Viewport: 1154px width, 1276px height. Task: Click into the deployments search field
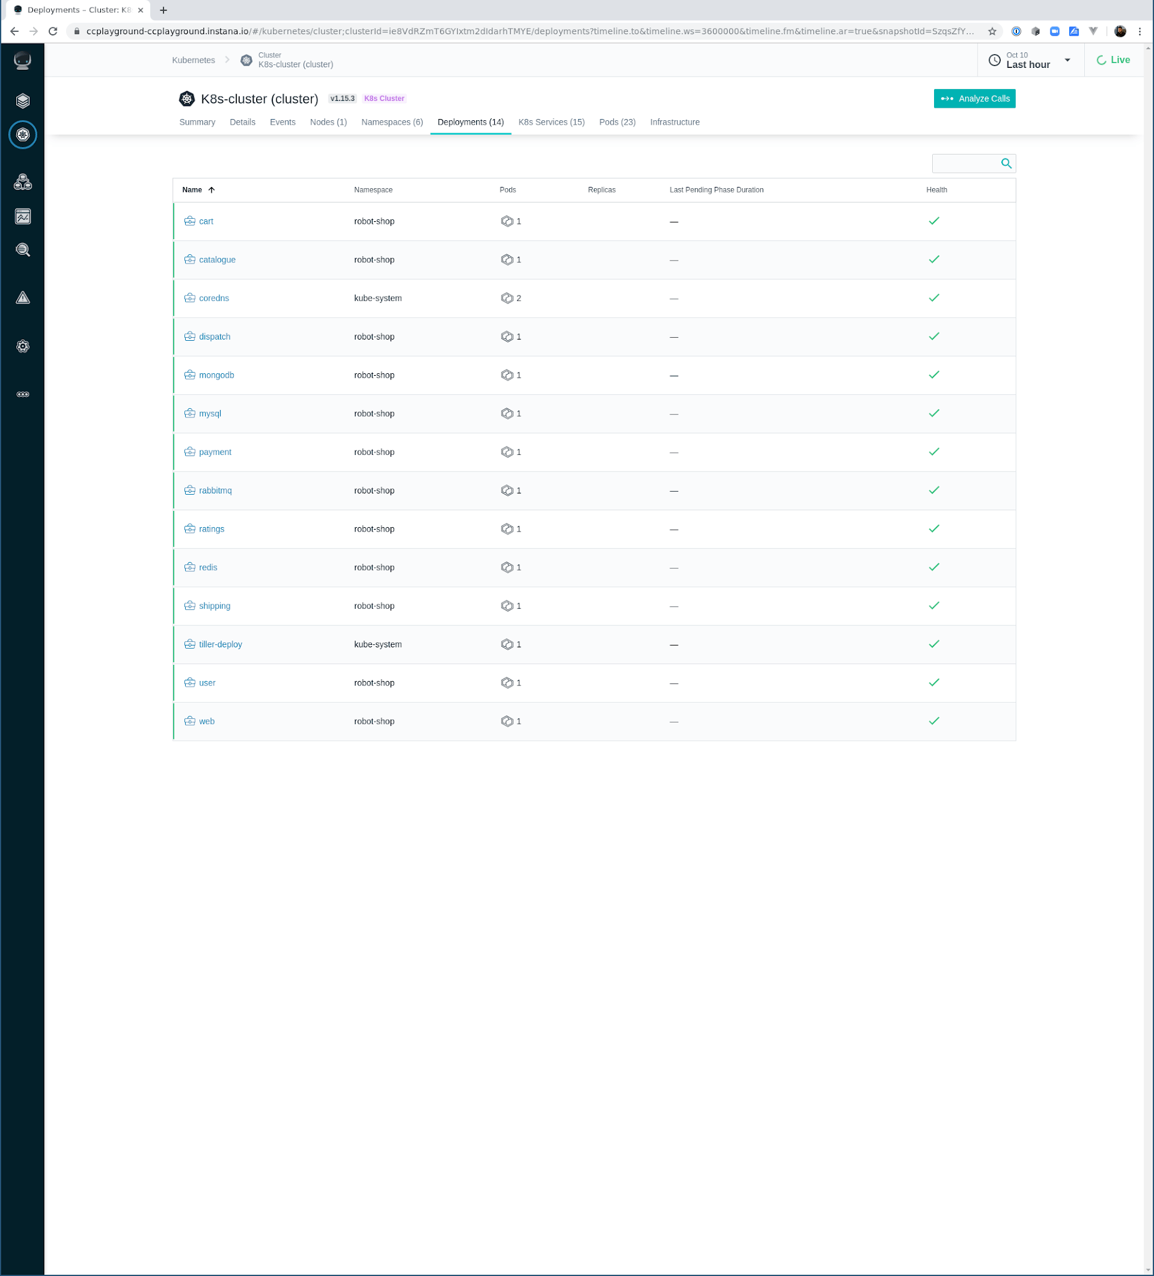pos(965,164)
